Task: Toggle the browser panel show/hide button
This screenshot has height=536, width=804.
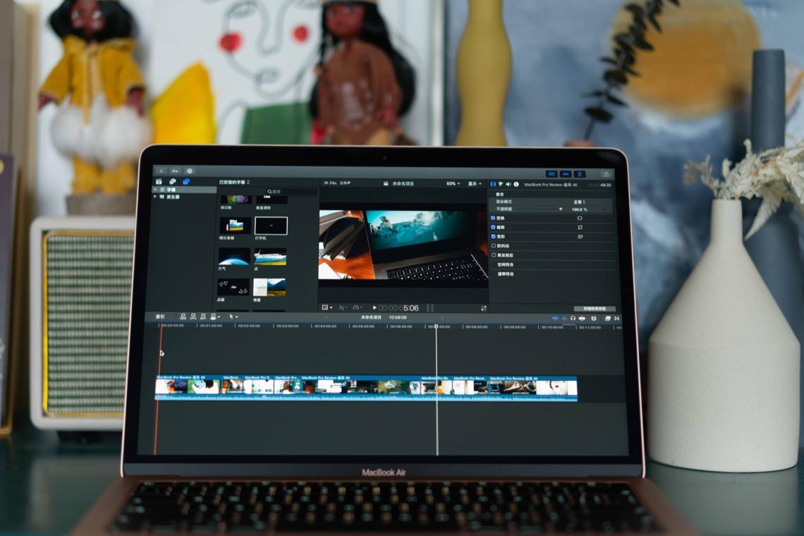Action: [552, 174]
